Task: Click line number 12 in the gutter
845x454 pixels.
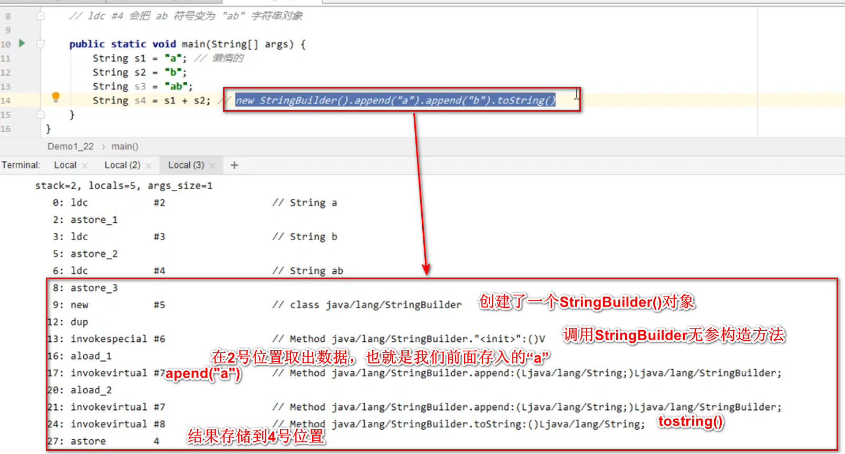Action: 6,73
